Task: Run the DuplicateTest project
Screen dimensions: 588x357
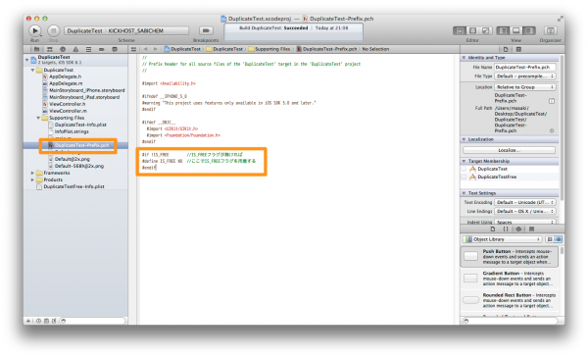Action: click(34, 30)
